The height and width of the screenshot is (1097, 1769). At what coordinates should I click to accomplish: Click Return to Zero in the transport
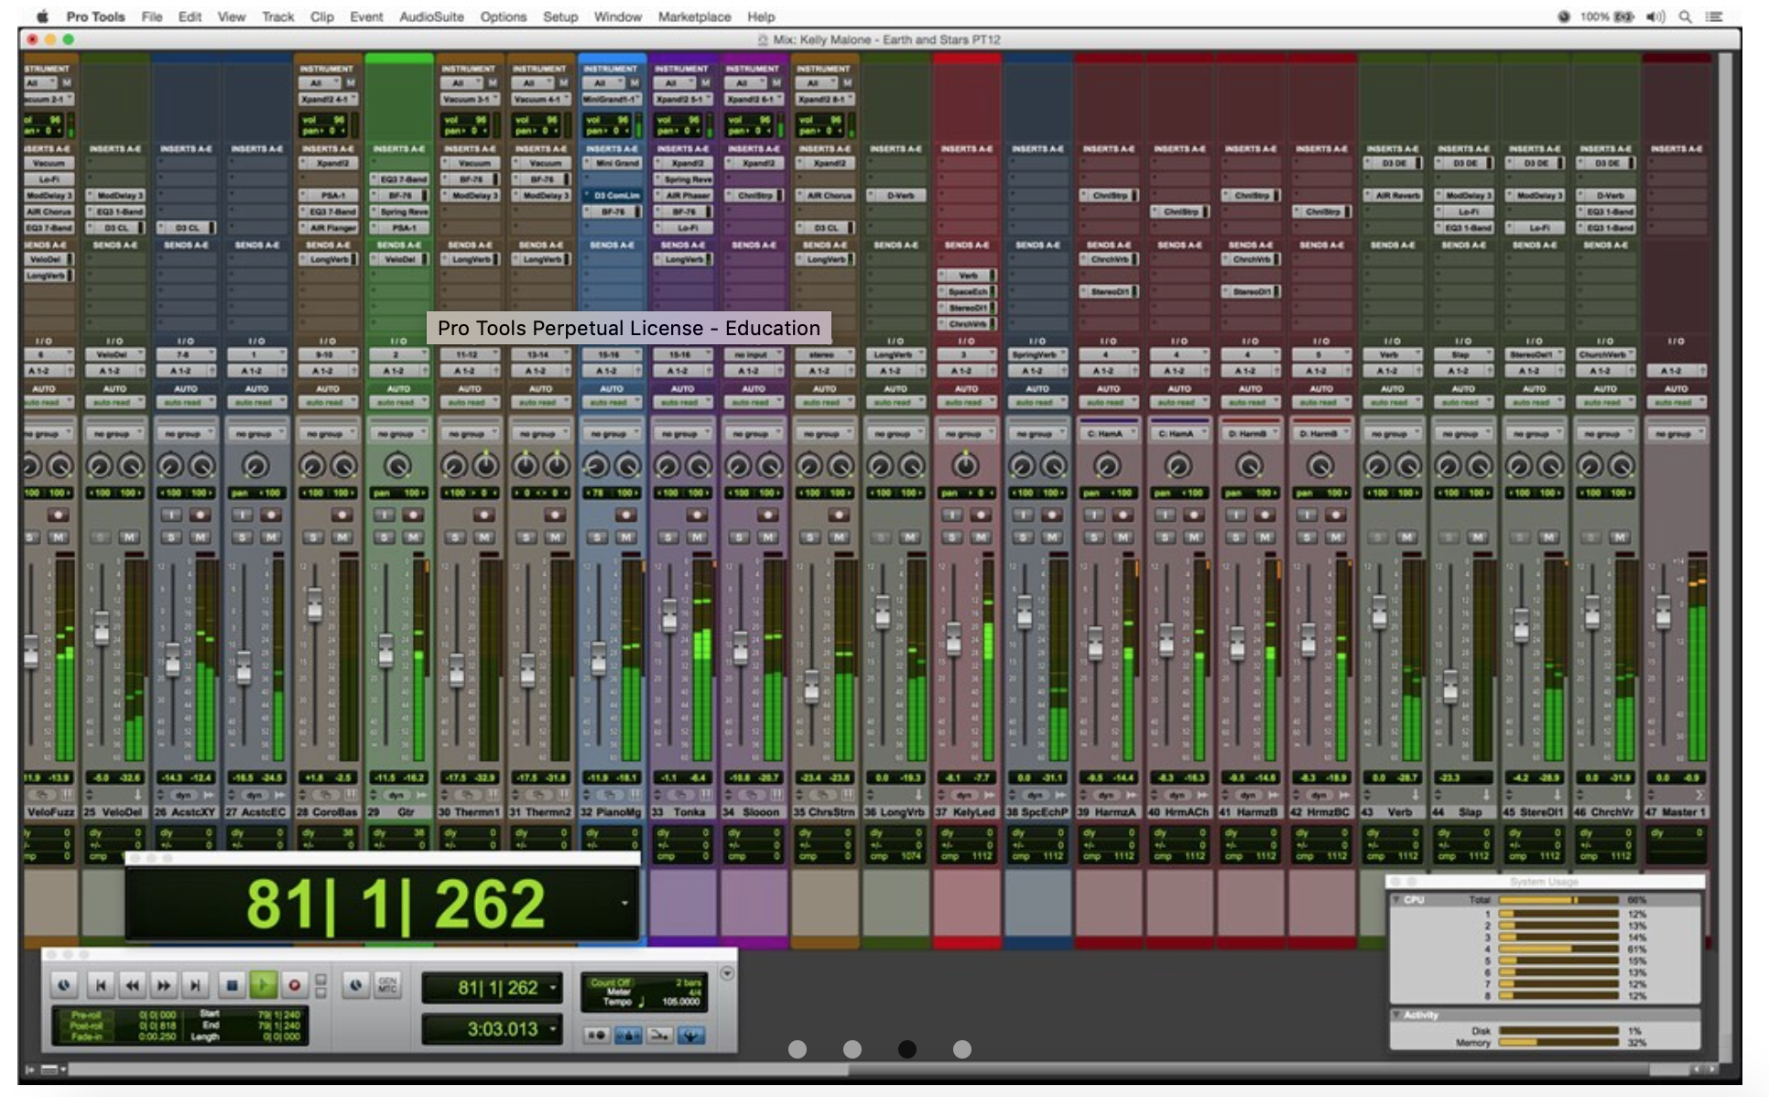[x=101, y=985]
